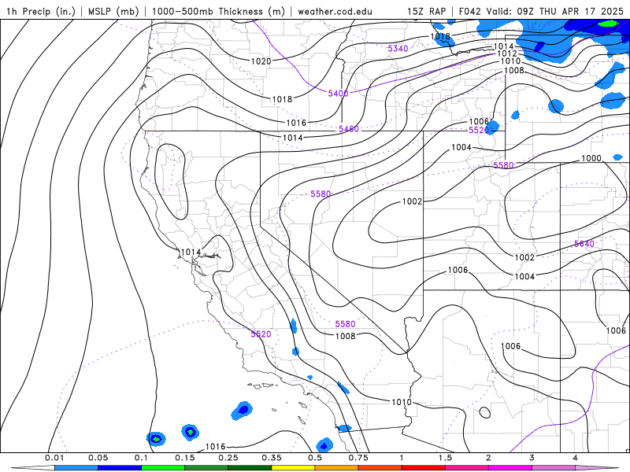Select the 0.15 legend value
This screenshot has width=630, height=472.
point(185,458)
